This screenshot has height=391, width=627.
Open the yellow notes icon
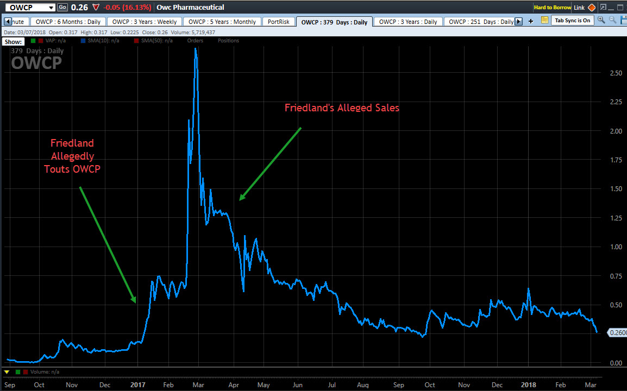point(545,20)
